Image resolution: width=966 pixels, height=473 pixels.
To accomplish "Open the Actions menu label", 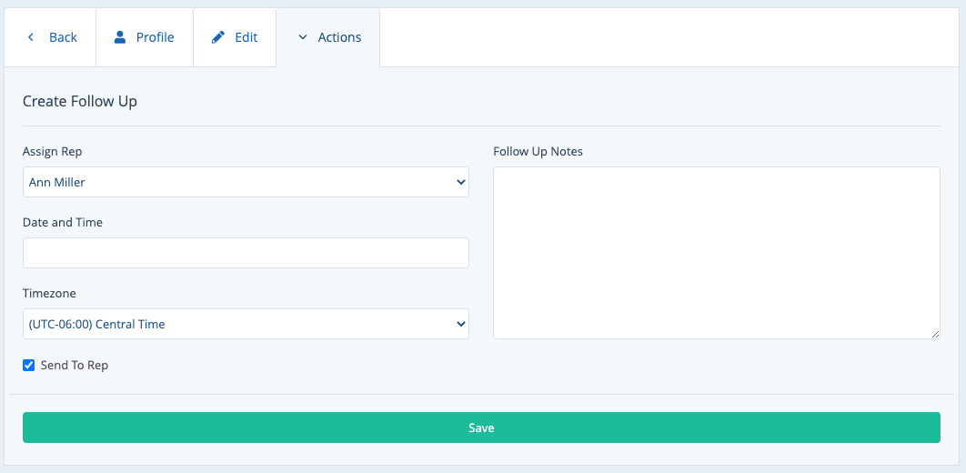I will (339, 37).
